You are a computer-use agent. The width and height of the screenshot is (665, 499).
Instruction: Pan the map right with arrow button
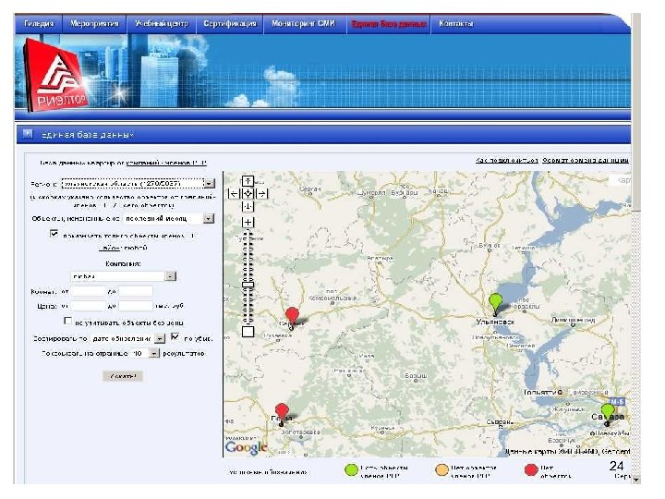click(262, 194)
